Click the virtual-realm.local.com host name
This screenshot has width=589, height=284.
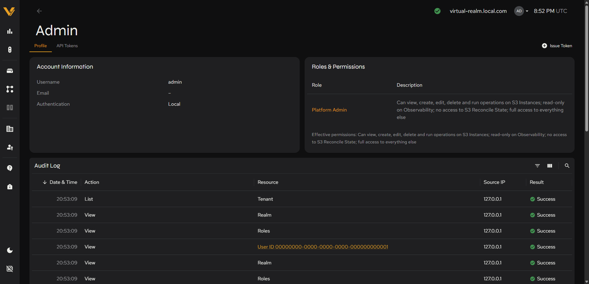(478, 11)
